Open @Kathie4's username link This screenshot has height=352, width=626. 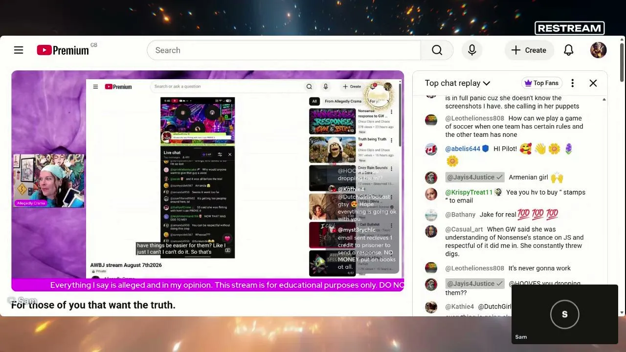(x=460, y=307)
